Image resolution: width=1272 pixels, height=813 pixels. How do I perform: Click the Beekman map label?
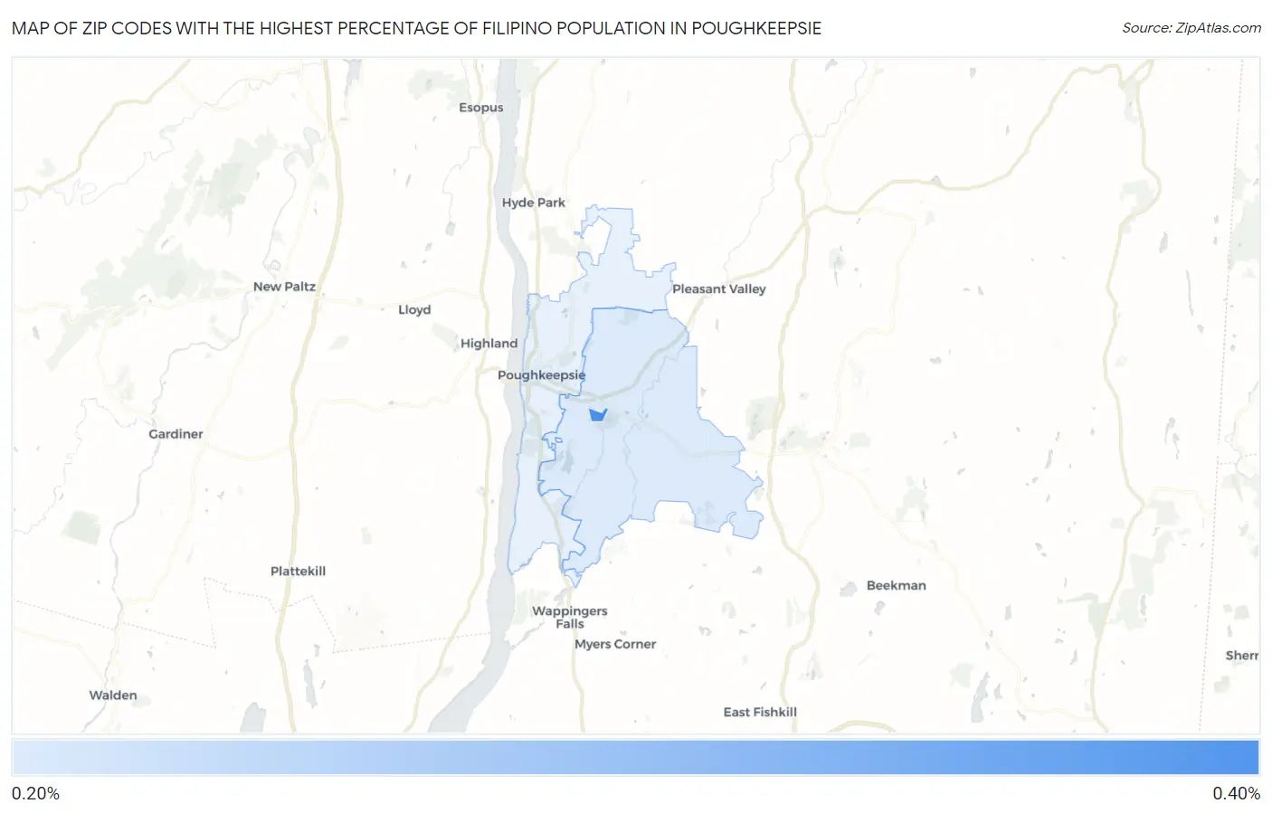click(897, 586)
